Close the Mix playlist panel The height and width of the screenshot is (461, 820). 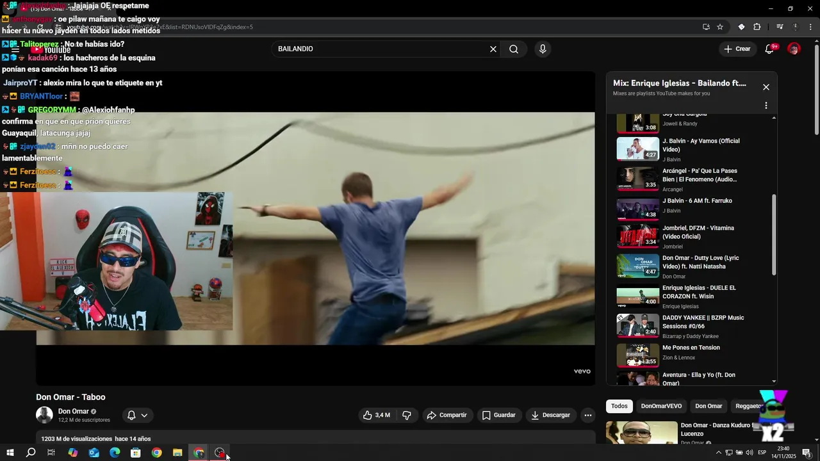pos(766,87)
